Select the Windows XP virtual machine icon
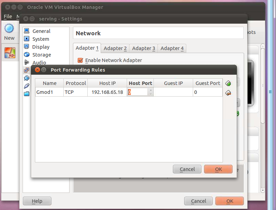276x210 pixels. (x=10, y=53)
